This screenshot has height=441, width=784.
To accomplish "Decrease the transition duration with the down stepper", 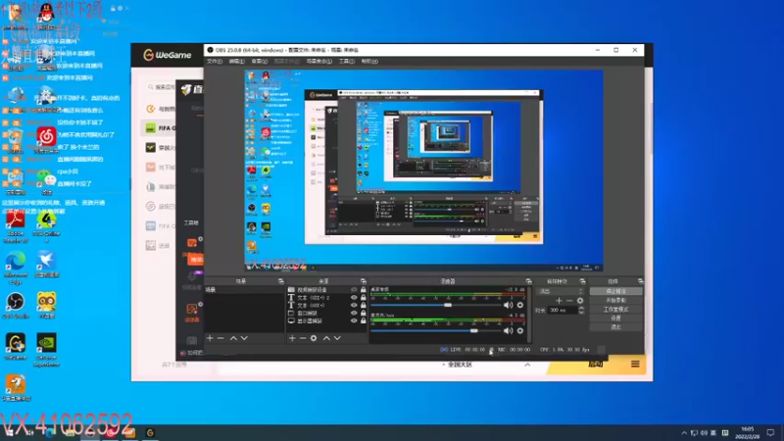I will point(581,313).
